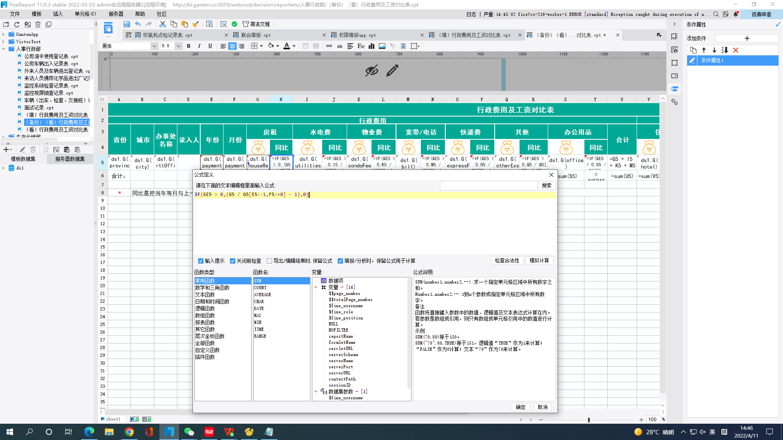
Task: Toggle the 关闭前检查 checkbox
Action: tap(232, 261)
